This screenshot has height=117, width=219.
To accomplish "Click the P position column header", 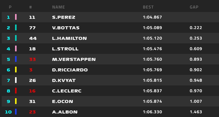I will [x=10, y=7].
